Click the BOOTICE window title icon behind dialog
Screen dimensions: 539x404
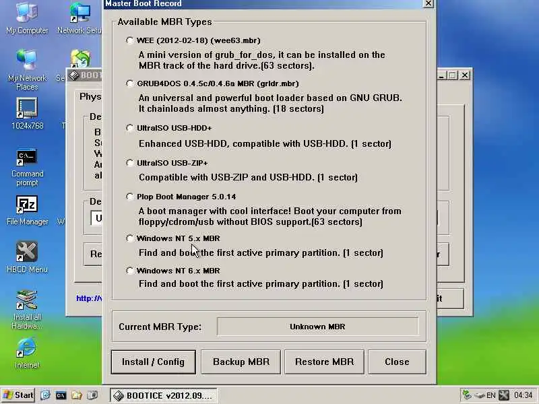click(x=74, y=75)
